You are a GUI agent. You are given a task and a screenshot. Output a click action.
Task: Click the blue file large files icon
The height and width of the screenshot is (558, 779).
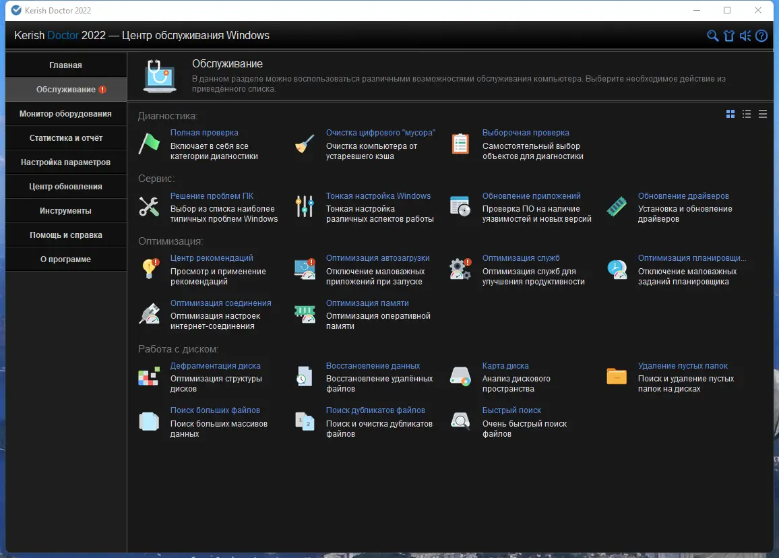(149, 421)
